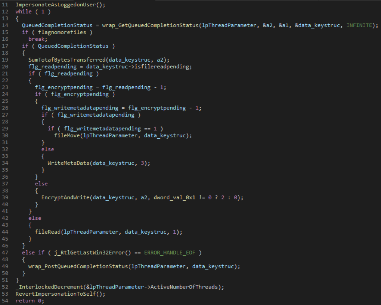The height and width of the screenshot is (305, 381).
Task: Click line number 47 in the gutter
Action: point(5,252)
